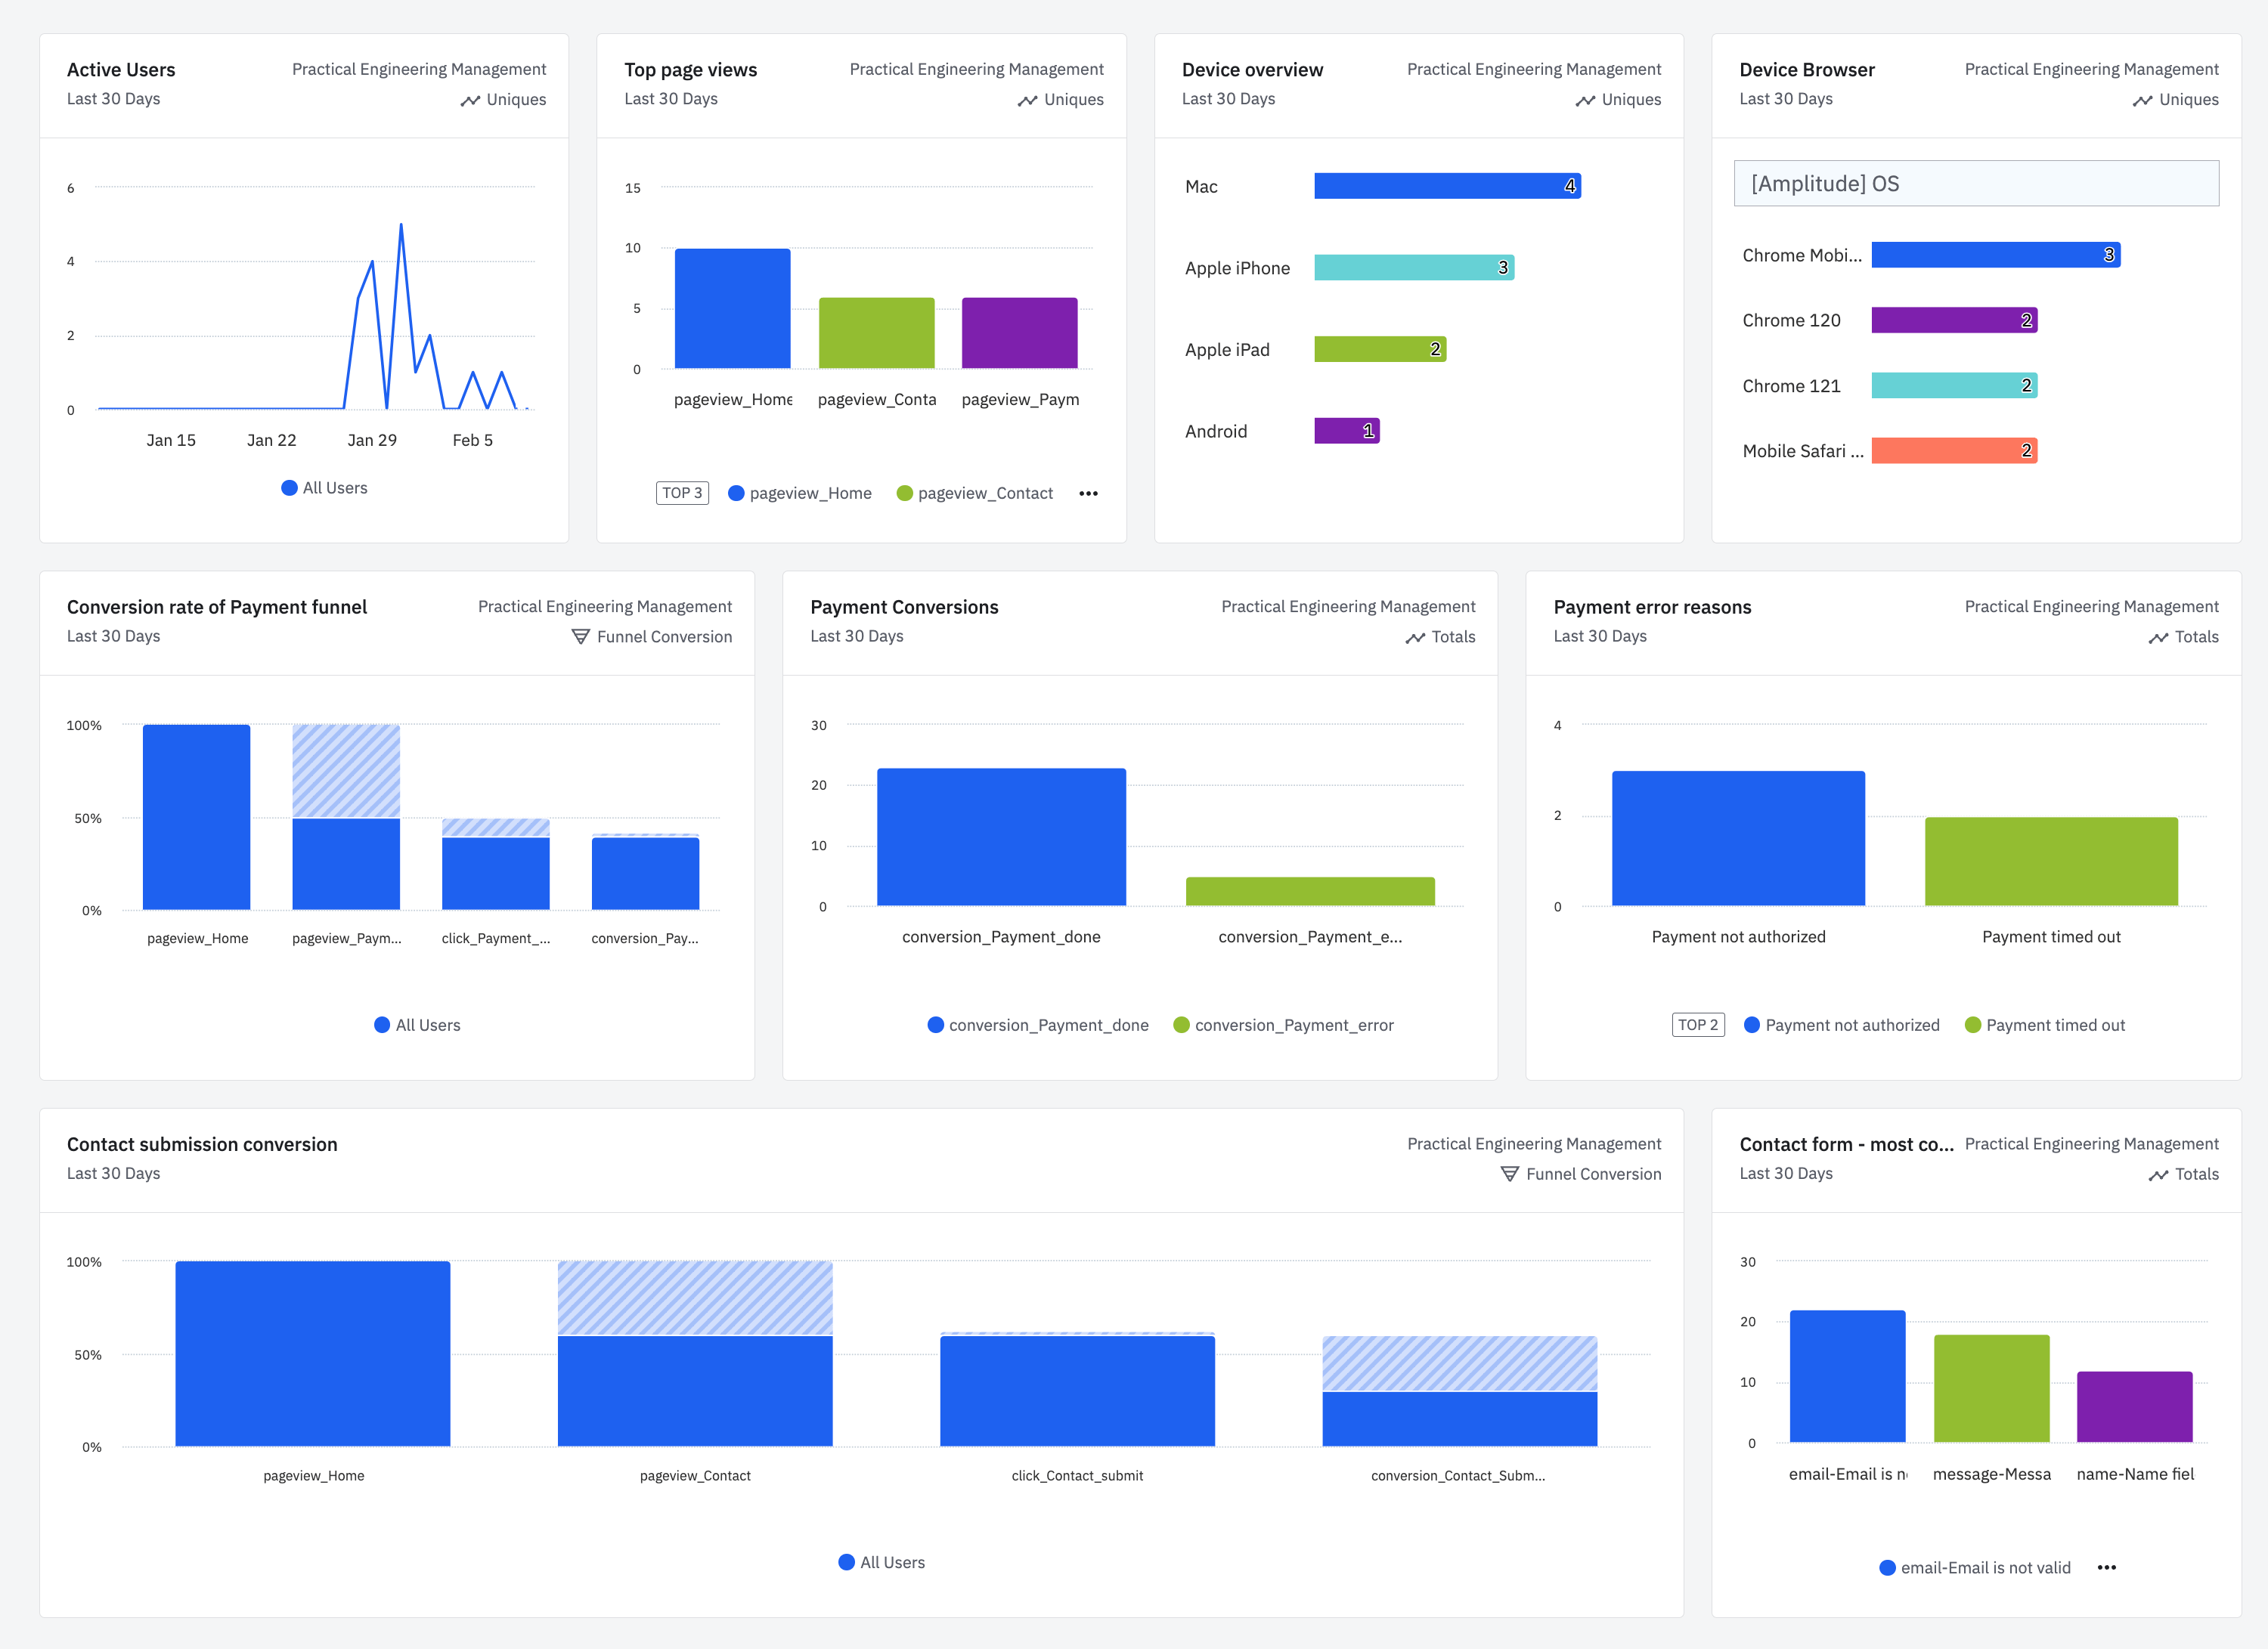Screen dimensions: 2268x1649
Task: Toggle conversion_Payment_done legend item
Action: point(1038,1026)
